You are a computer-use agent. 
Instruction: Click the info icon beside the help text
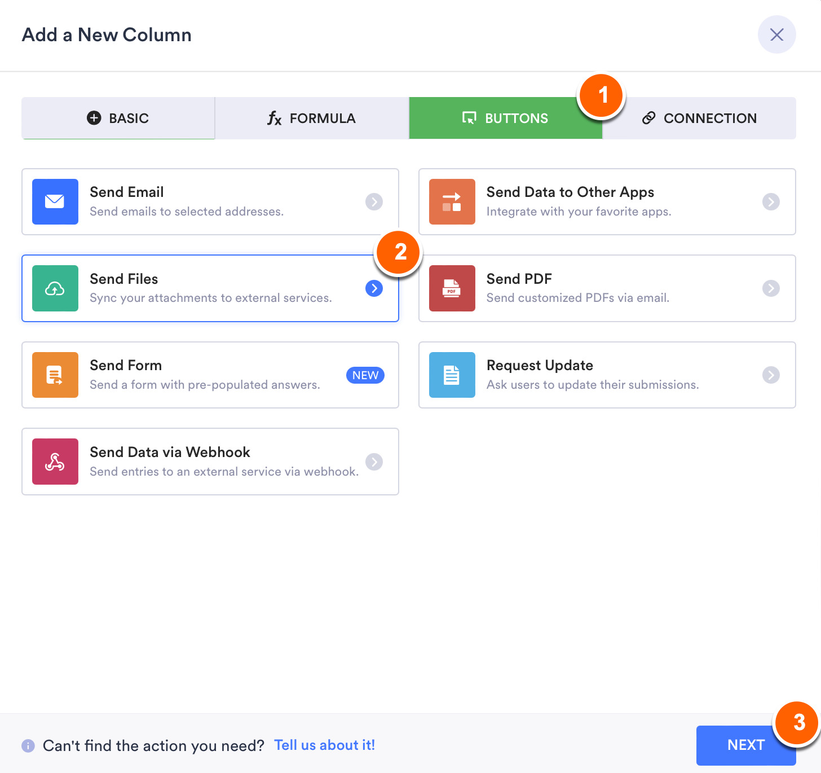28,746
